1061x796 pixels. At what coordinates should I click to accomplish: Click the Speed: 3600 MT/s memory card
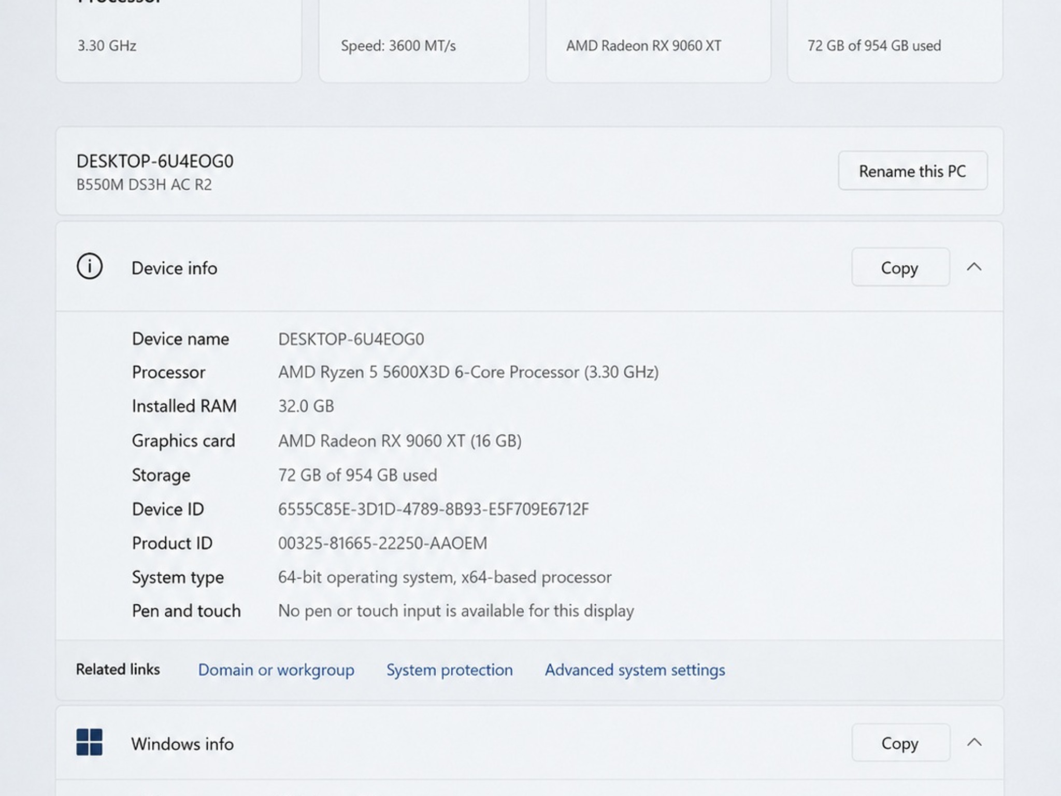(424, 41)
